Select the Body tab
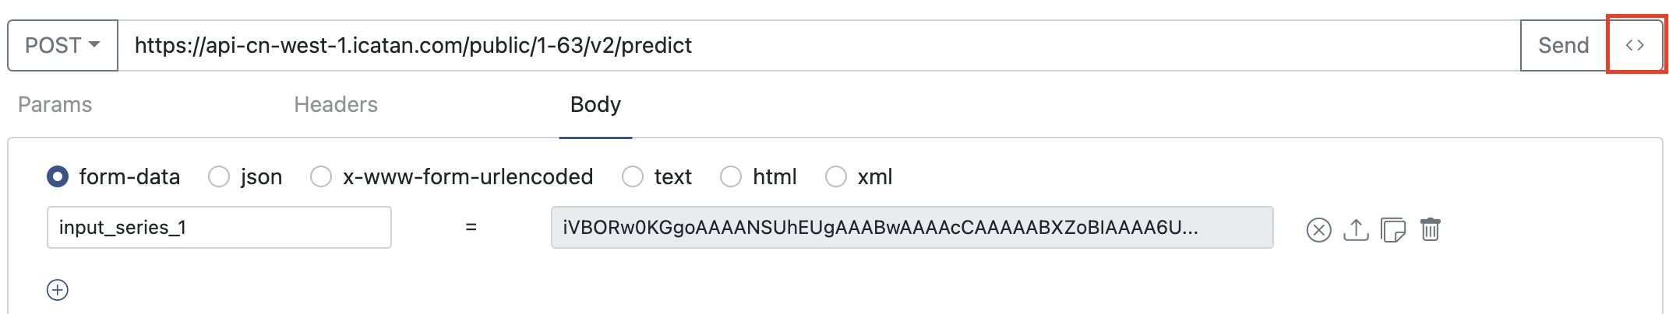 [595, 105]
